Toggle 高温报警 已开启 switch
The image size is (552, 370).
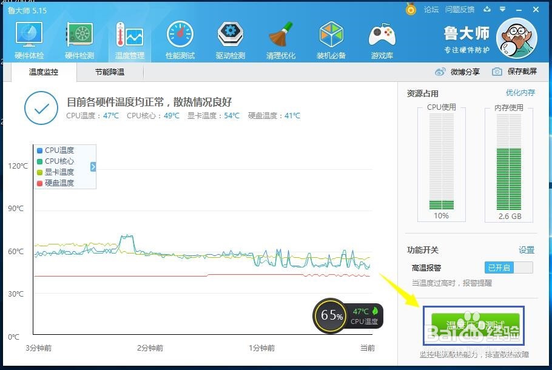(509, 267)
